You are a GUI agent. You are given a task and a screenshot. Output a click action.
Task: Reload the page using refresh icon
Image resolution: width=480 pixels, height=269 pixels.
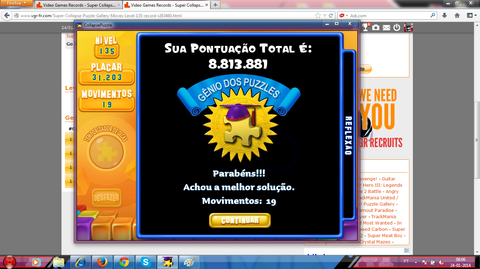(331, 15)
